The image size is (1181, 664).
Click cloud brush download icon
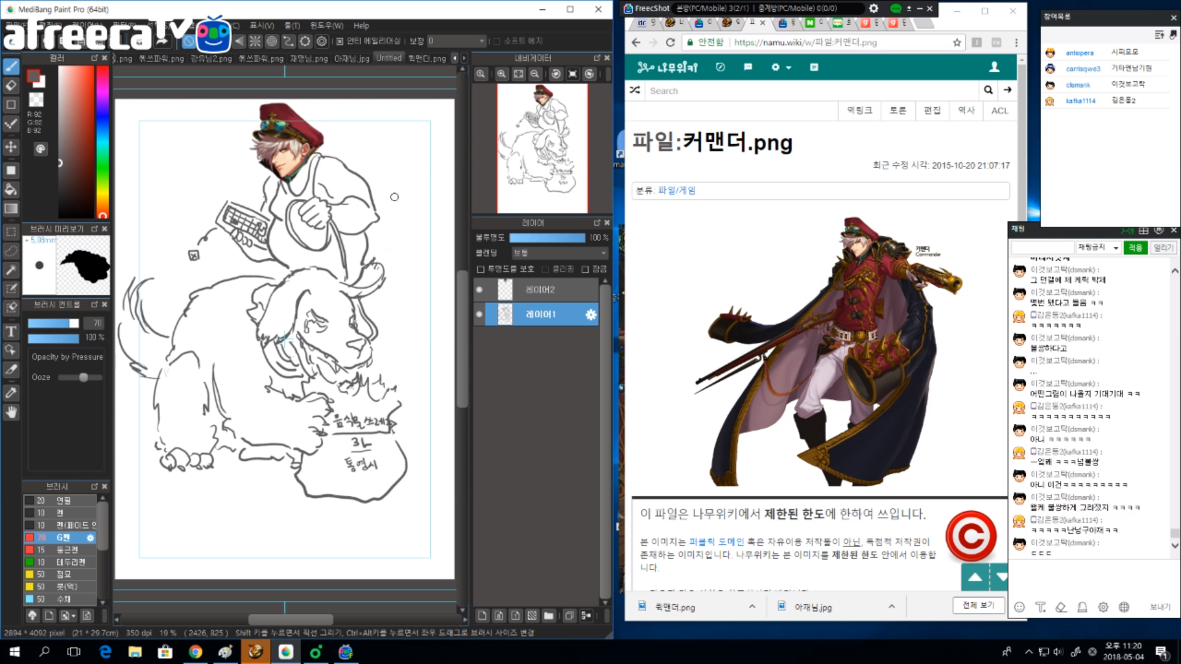pyautogui.click(x=33, y=615)
